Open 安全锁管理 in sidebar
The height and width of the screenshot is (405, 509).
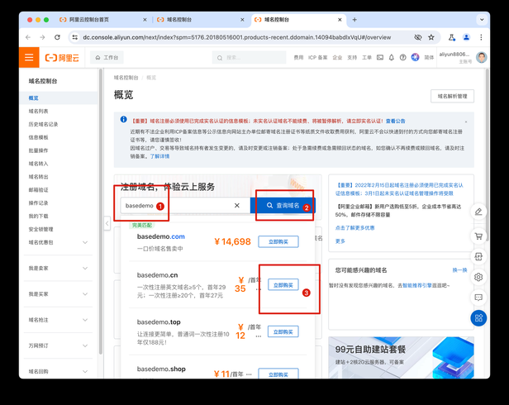[x=40, y=229]
